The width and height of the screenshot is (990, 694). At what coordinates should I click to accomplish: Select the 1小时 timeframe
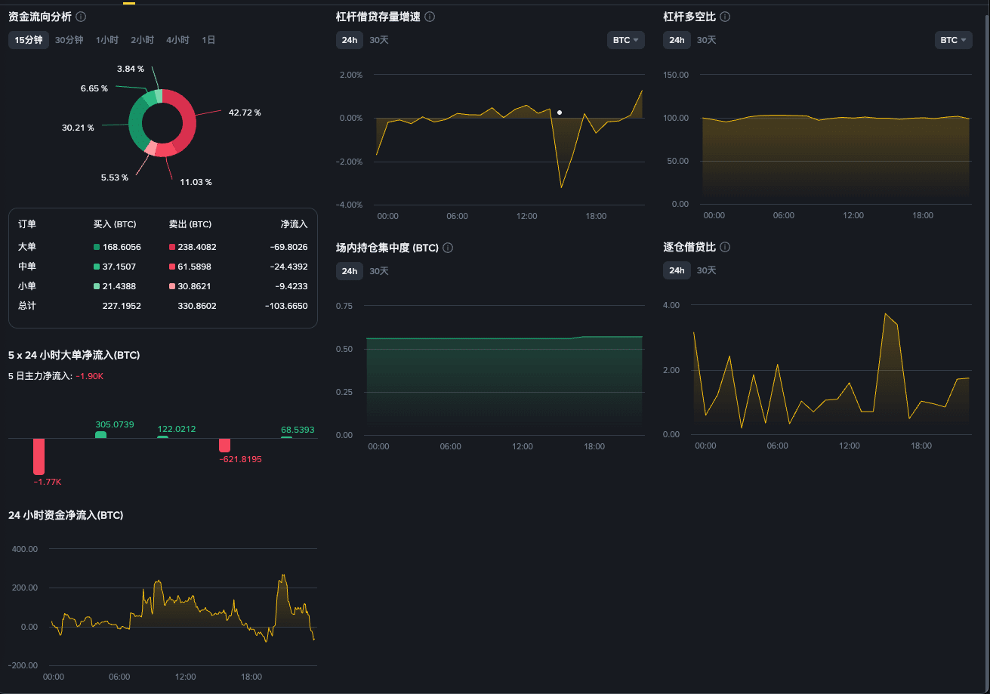click(106, 40)
